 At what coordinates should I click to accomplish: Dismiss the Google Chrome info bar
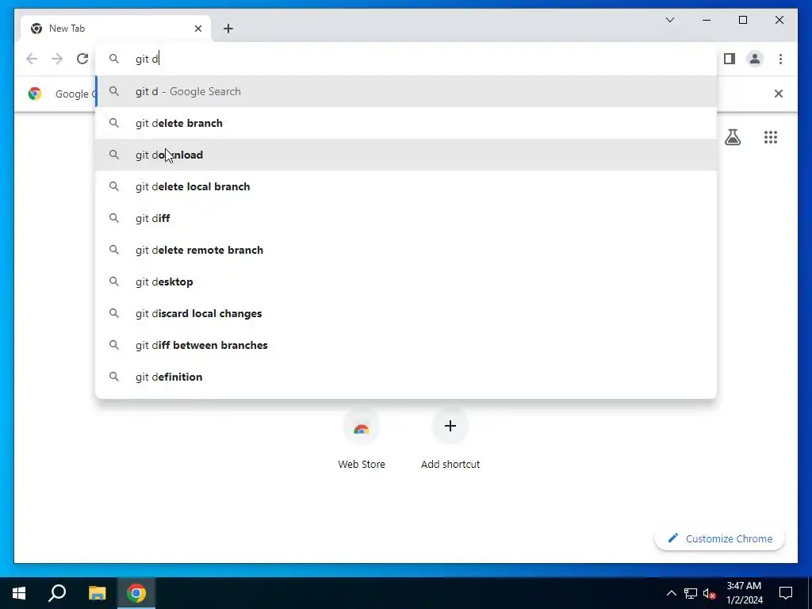[778, 94]
